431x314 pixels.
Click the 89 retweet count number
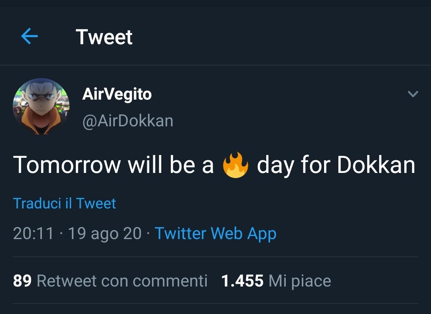[22, 281]
